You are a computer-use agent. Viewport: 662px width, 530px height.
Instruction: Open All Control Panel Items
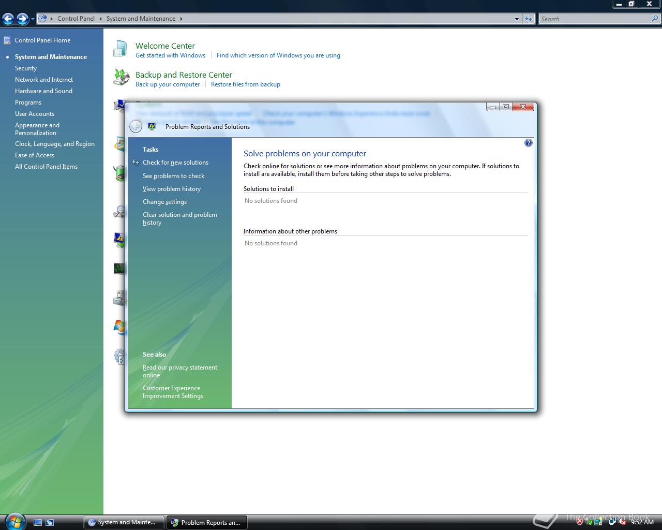pyautogui.click(x=46, y=167)
